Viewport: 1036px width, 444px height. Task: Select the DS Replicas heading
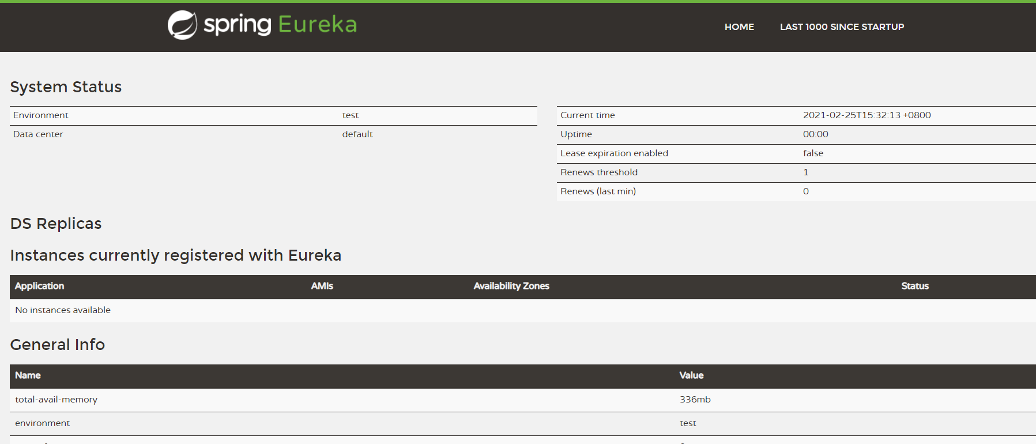[x=56, y=224]
